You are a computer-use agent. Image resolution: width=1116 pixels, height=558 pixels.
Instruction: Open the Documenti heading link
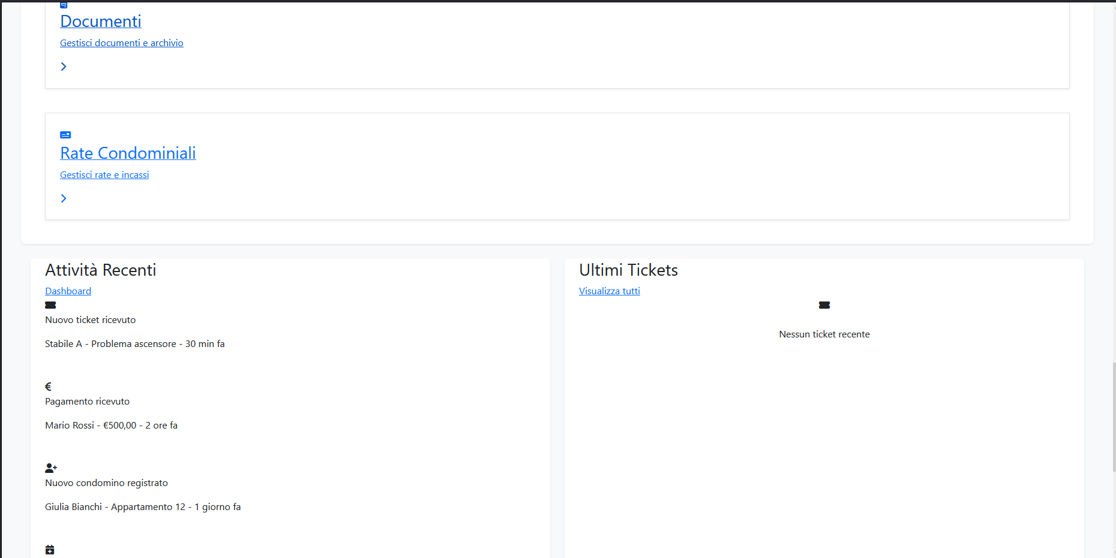pyautogui.click(x=101, y=22)
